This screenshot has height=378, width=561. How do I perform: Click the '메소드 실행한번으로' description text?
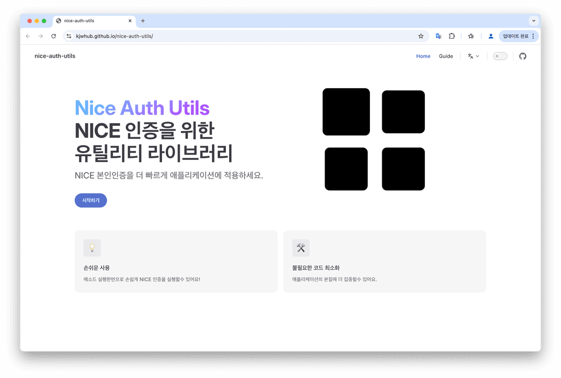pos(142,279)
